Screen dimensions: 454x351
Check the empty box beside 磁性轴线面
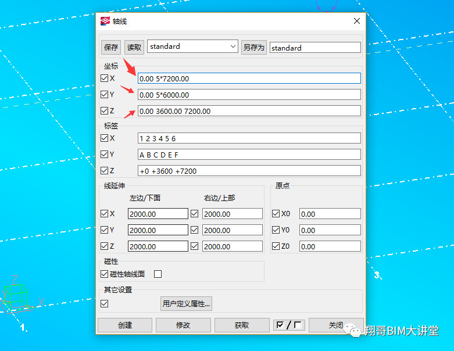[x=158, y=274]
